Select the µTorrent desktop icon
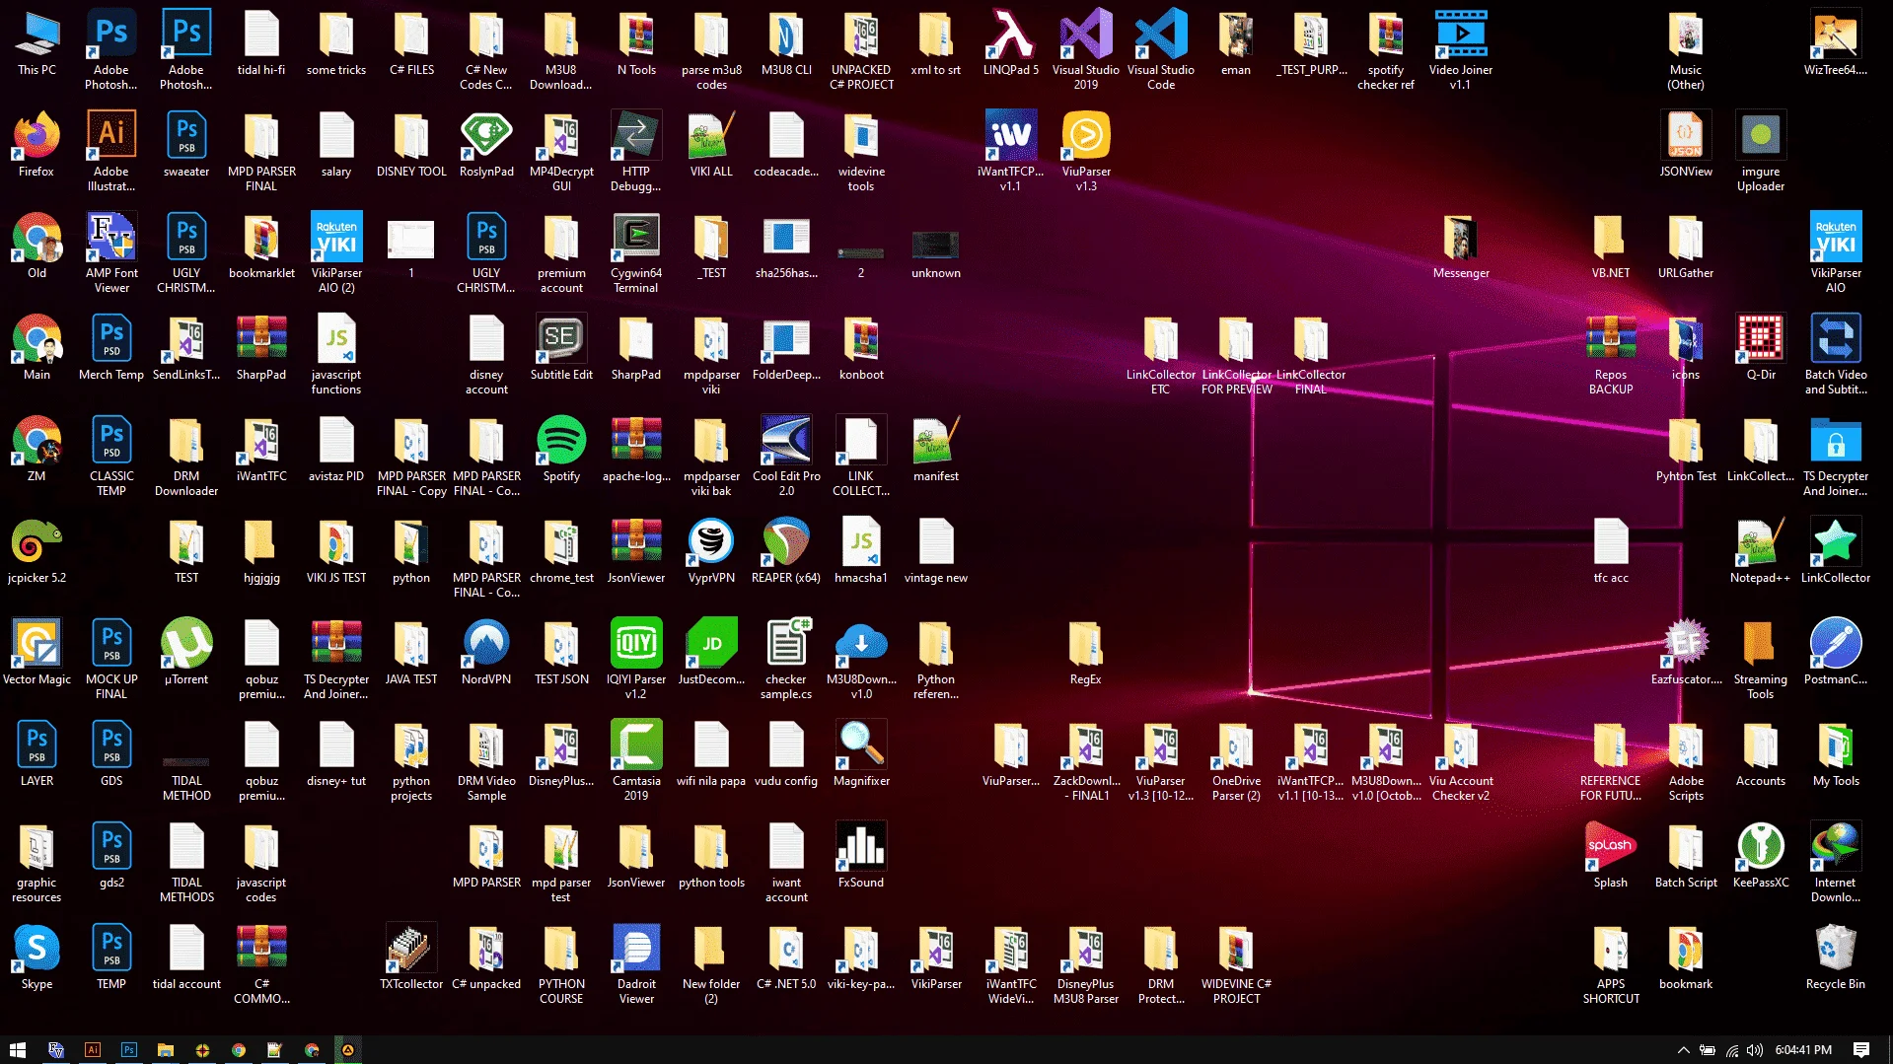 coord(186,653)
